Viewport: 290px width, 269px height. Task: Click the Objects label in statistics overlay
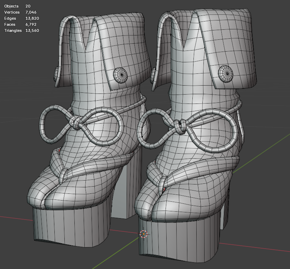pos(11,6)
